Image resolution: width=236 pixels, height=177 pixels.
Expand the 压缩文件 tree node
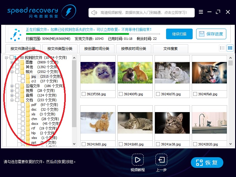coord(12,86)
